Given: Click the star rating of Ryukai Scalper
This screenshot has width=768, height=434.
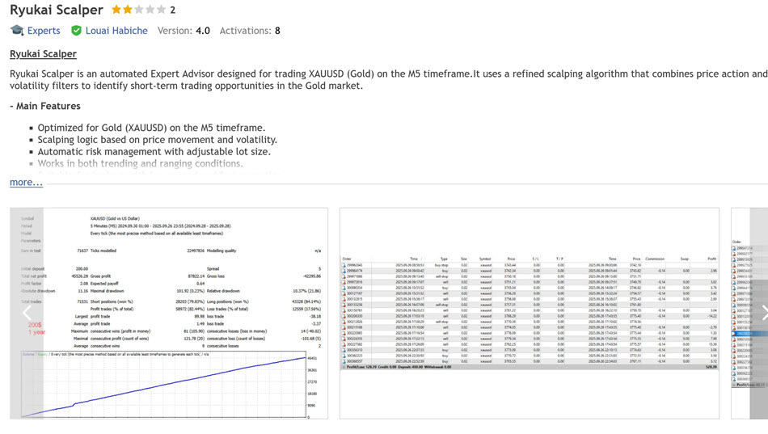Looking at the screenshot, I should (x=138, y=10).
